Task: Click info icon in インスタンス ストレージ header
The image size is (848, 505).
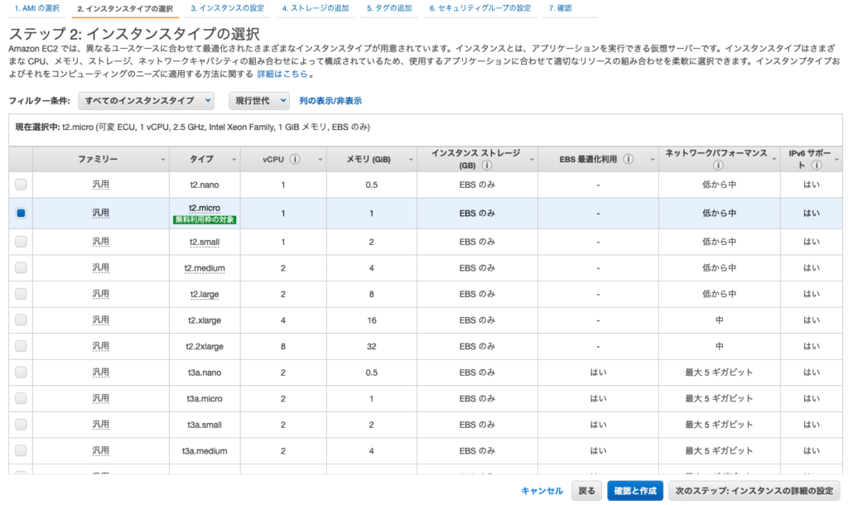Action: click(x=486, y=165)
